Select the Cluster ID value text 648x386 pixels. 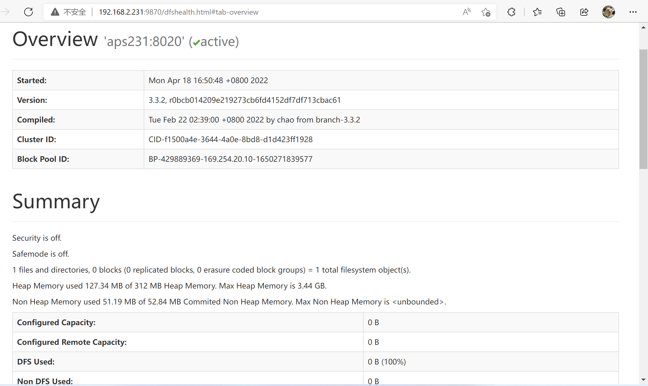point(230,139)
